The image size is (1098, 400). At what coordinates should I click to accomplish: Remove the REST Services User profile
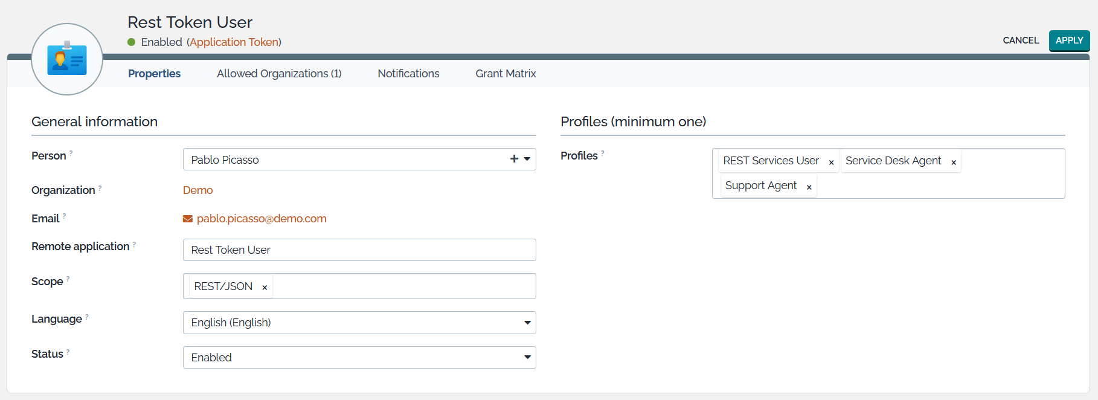pos(831,163)
